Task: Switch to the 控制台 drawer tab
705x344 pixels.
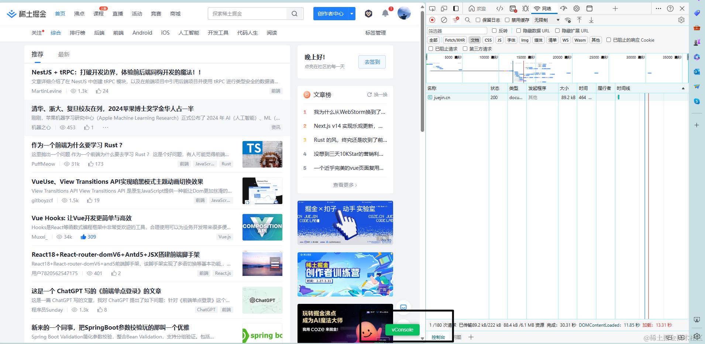Action: 439,337
